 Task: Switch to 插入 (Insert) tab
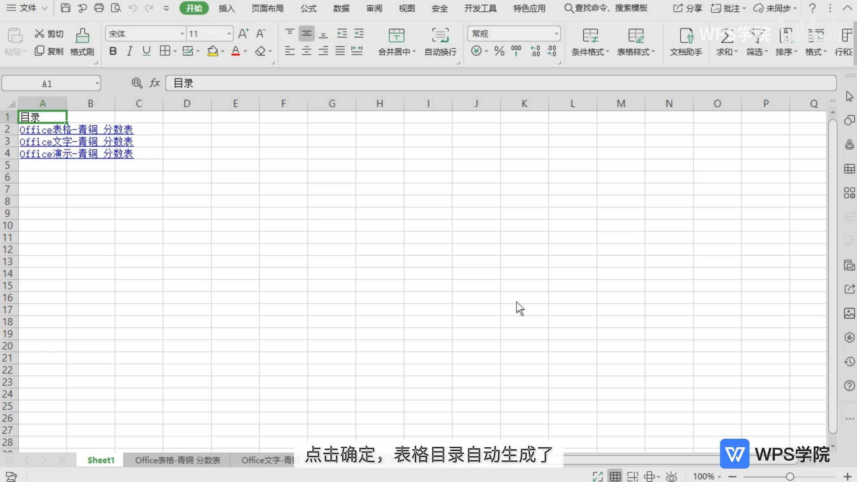pyautogui.click(x=226, y=8)
